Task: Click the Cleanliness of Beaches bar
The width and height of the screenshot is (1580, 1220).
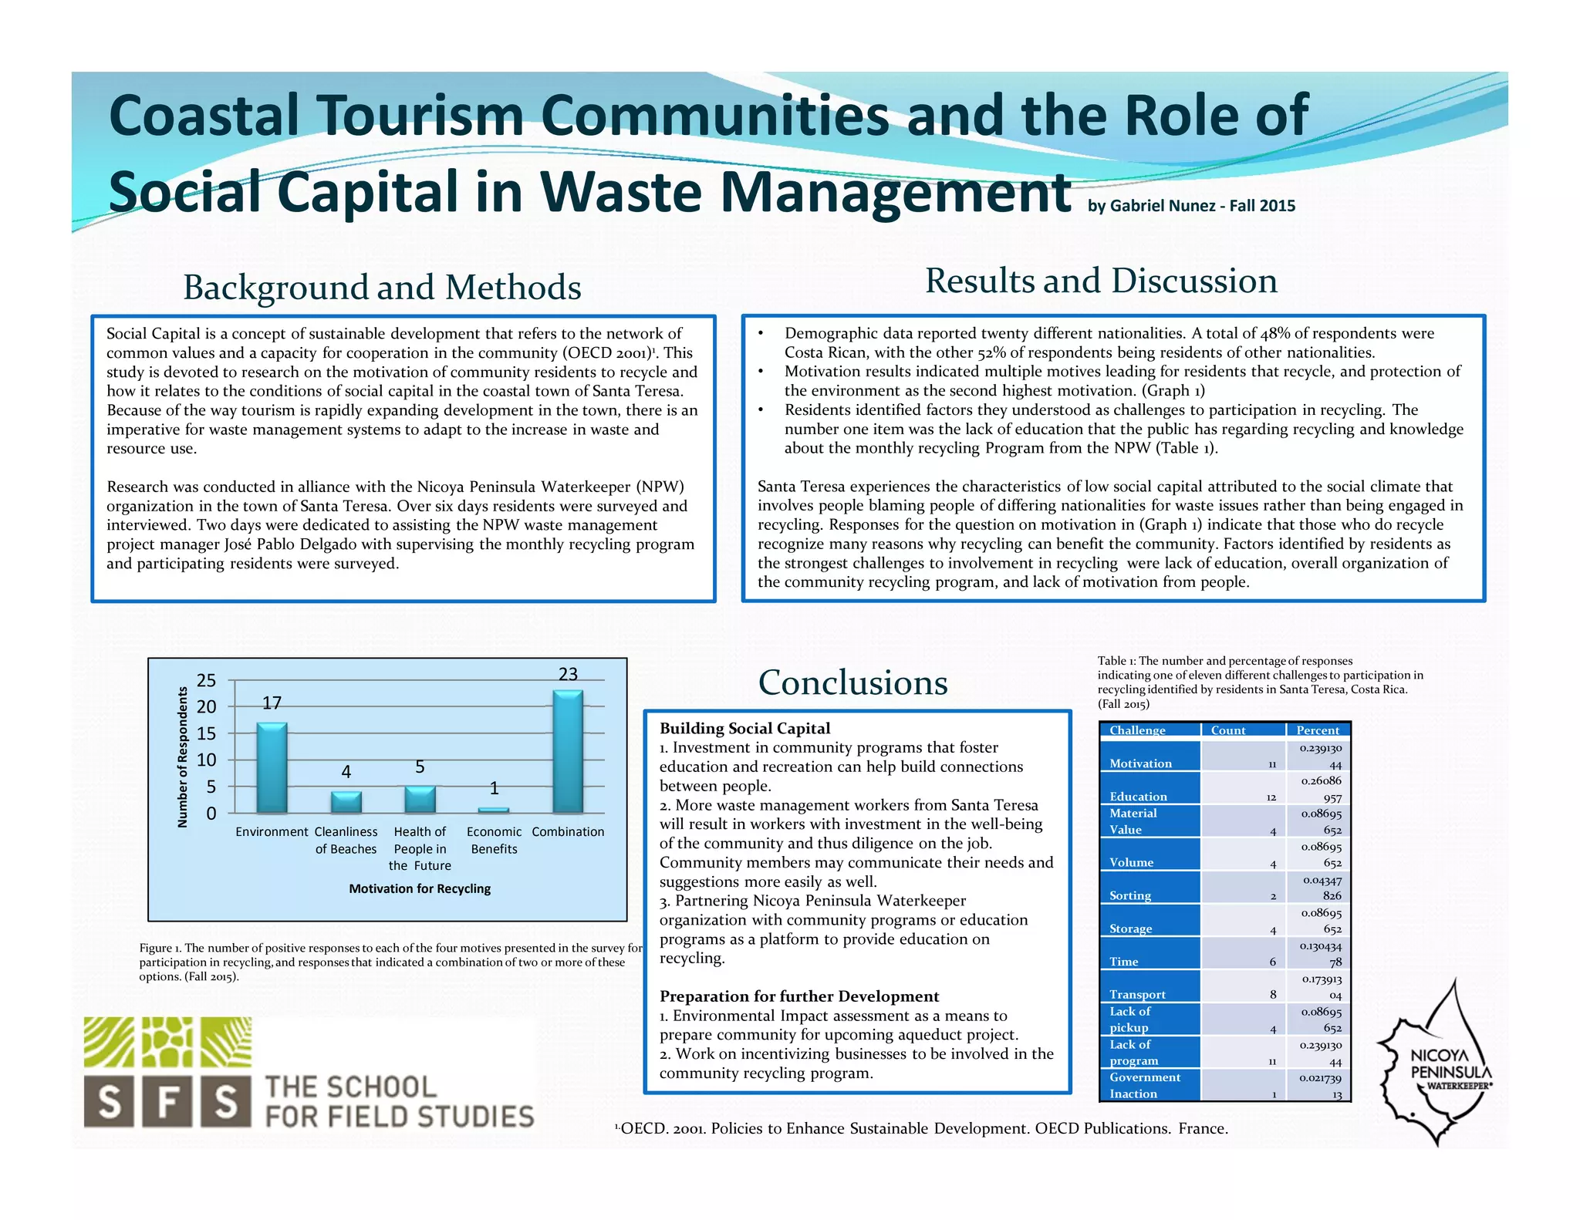Action: point(346,802)
